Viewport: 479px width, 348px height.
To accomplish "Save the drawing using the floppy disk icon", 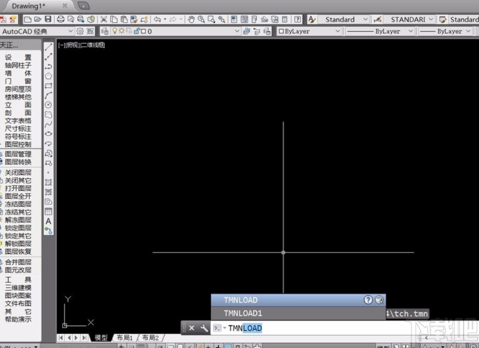I will pyautogui.click(x=48, y=19).
